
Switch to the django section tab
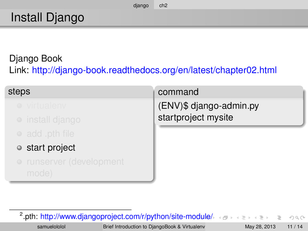pos(141,5)
